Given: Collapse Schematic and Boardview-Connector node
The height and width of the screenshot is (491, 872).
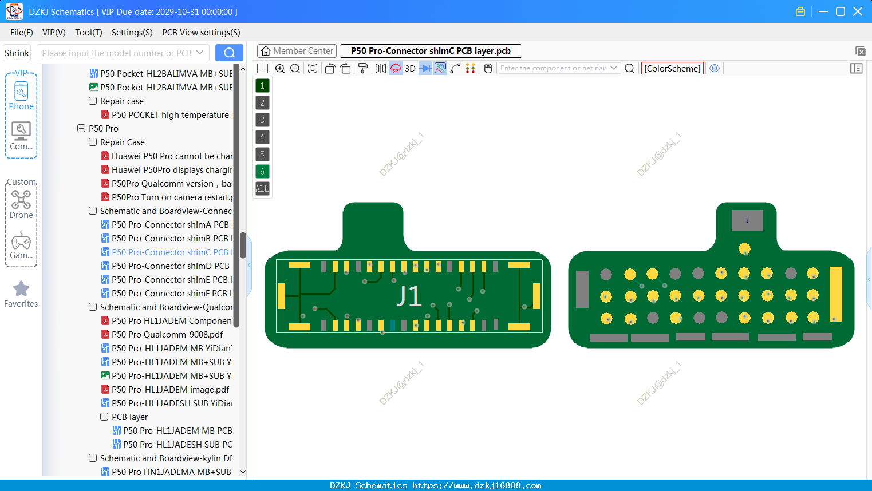Looking at the screenshot, I should pyautogui.click(x=93, y=211).
